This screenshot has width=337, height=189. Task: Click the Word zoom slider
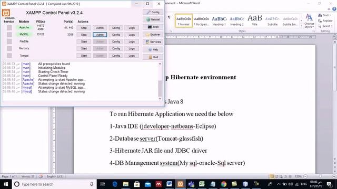click(x=320, y=176)
